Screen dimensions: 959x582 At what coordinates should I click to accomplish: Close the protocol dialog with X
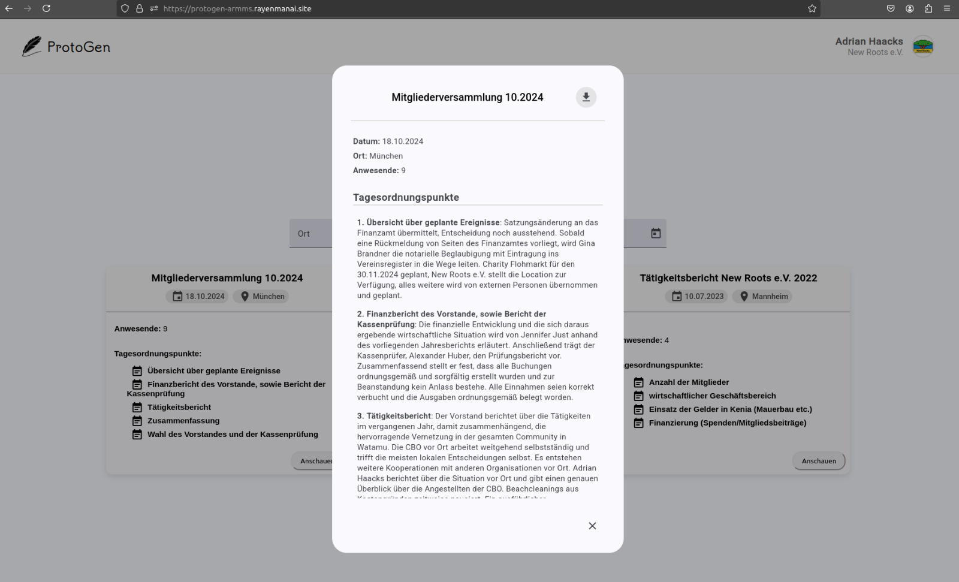click(592, 526)
